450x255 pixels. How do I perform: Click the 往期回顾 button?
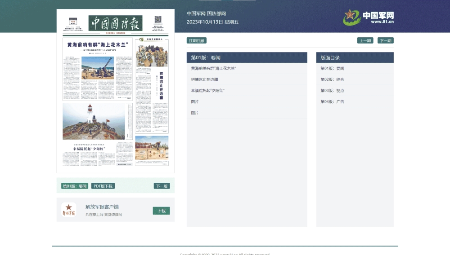tap(197, 41)
